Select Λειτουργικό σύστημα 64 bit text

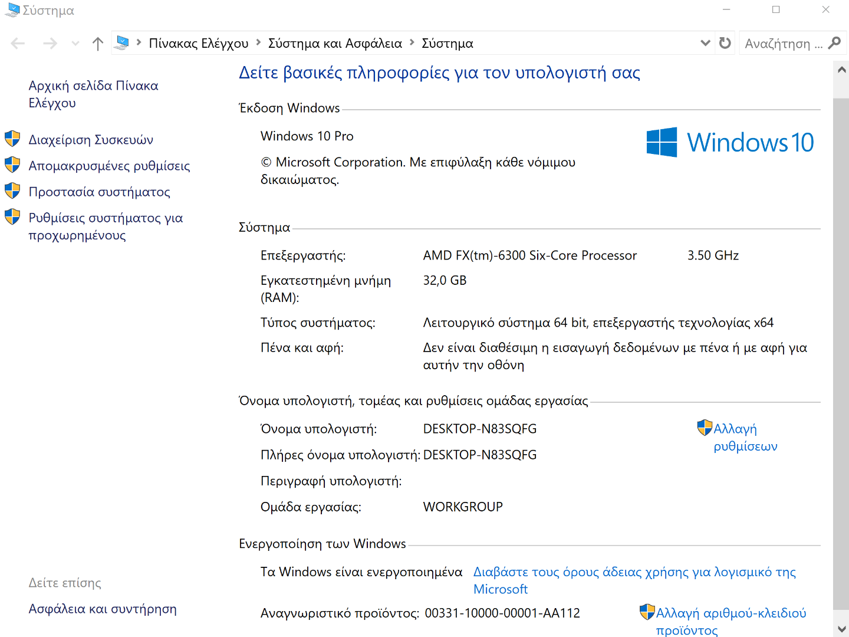tap(598, 323)
